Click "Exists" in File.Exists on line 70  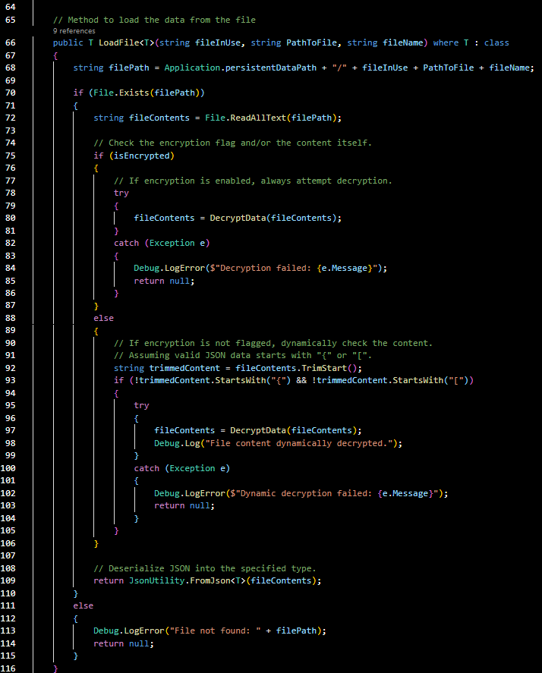tap(134, 93)
